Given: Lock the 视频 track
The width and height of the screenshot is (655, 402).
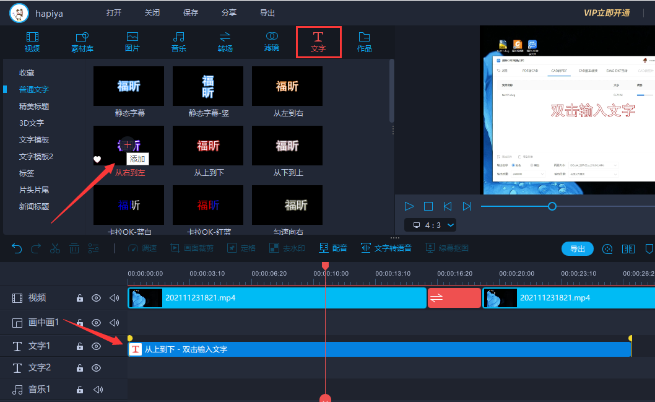Looking at the screenshot, I should (80, 298).
